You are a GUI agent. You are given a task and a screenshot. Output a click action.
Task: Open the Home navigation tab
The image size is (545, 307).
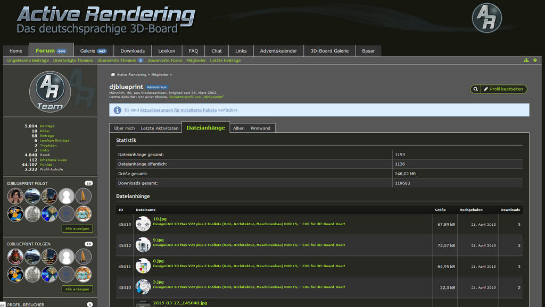(15, 50)
